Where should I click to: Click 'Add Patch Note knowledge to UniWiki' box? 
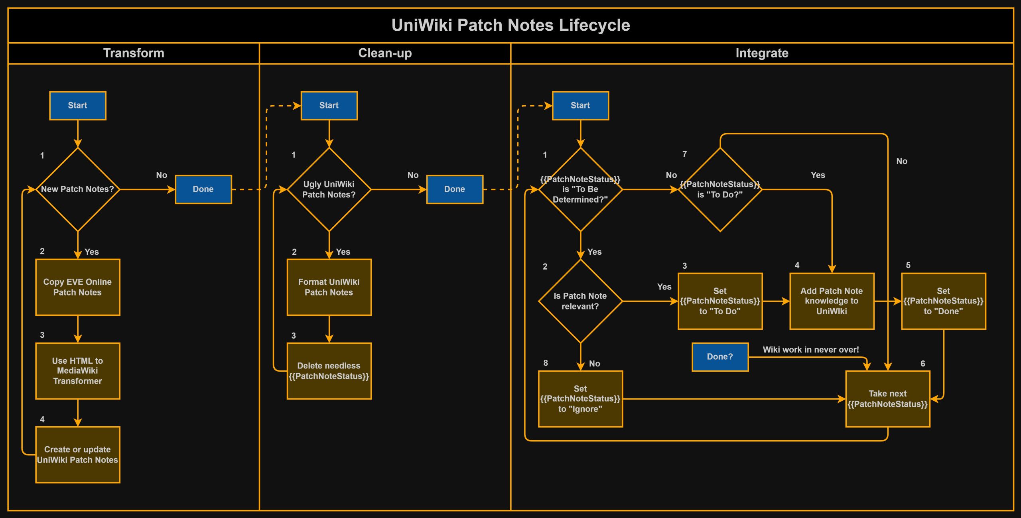click(x=832, y=301)
